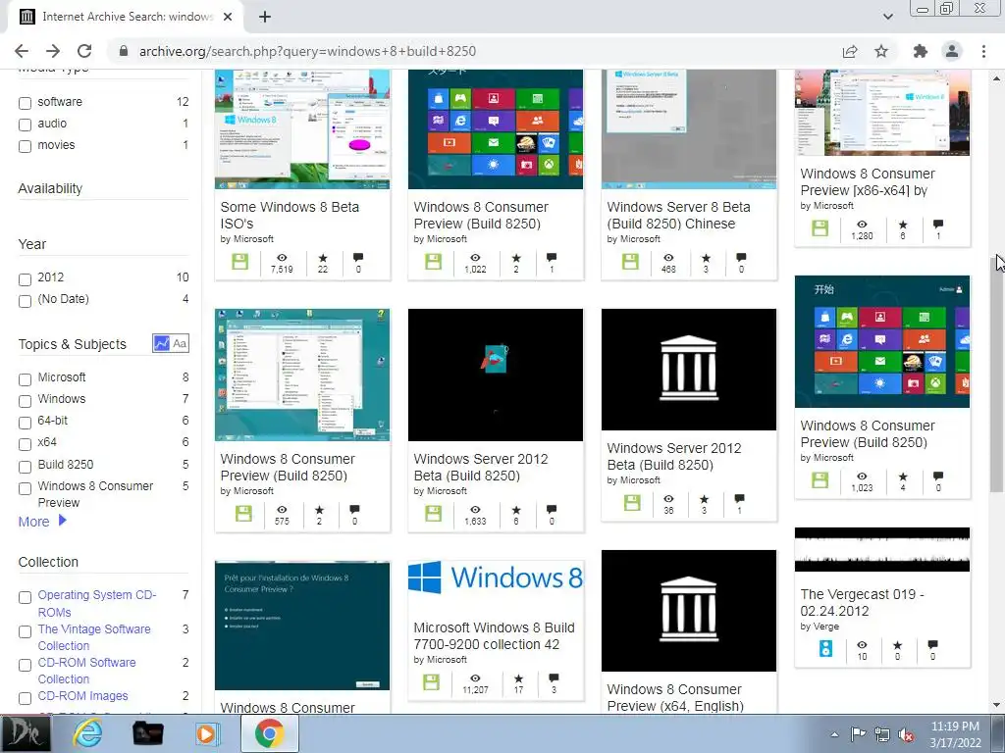The width and height of the screenshot is (1005, 753).
Task: Check the movies media type box
Action: 25,147
